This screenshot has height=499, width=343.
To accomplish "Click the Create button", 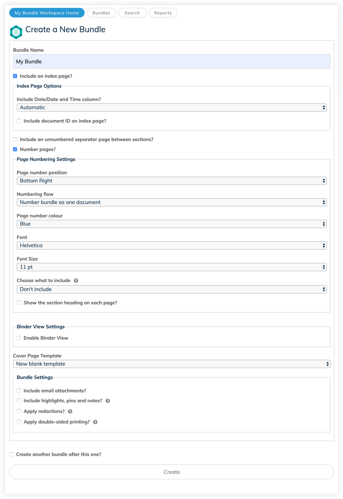I will [x=172, y=472].
